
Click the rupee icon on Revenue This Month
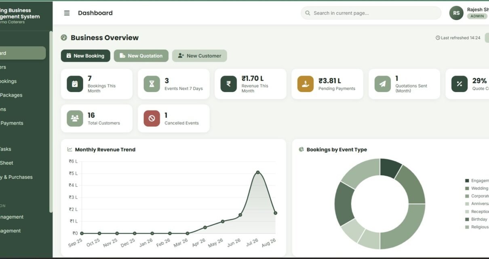(x=228, y=84)
